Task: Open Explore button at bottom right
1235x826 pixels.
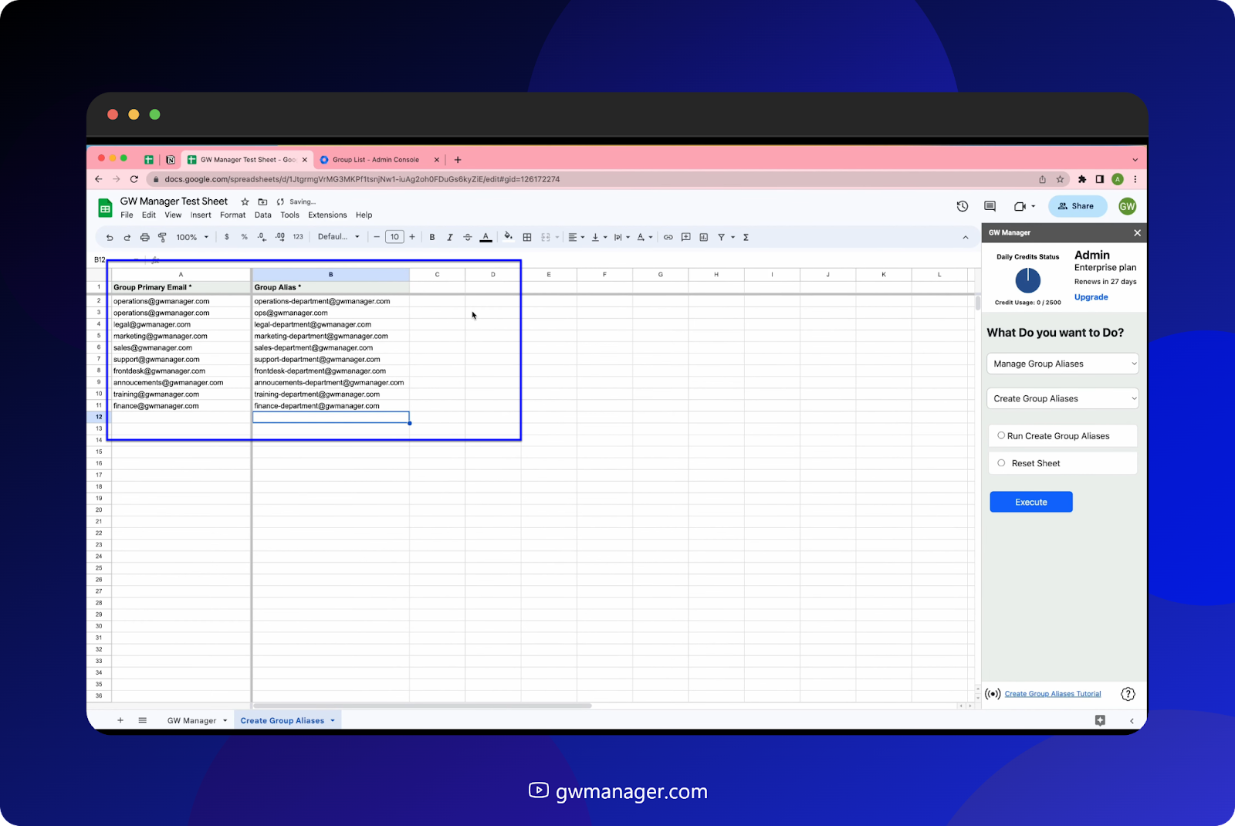Action: [1100, 720]
